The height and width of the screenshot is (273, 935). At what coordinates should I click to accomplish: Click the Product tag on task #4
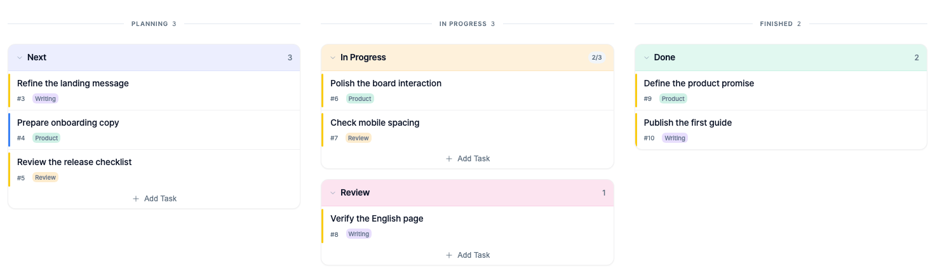(x=46, y=138)
